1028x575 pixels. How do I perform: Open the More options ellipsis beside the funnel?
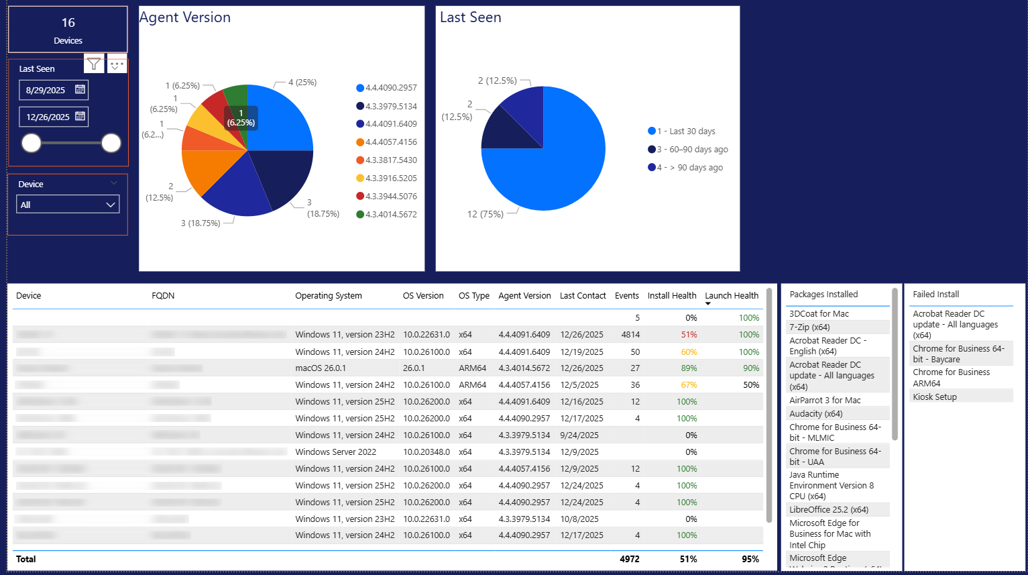pos(117,64)
